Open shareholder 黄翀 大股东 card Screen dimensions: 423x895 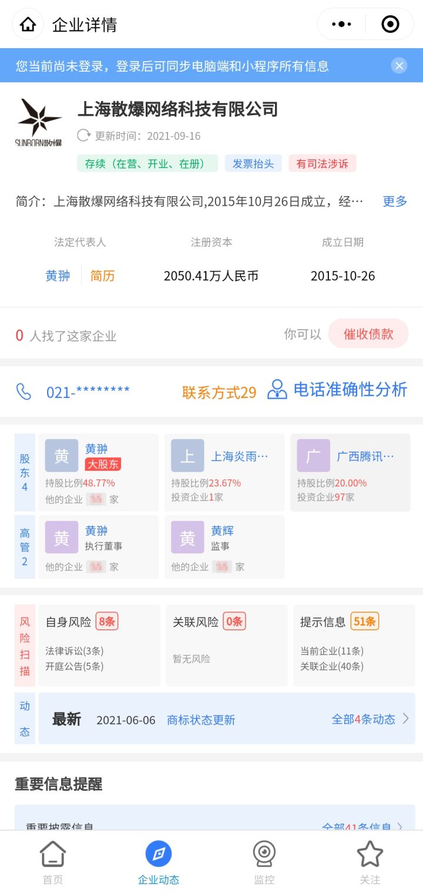(x=99, y=472)
